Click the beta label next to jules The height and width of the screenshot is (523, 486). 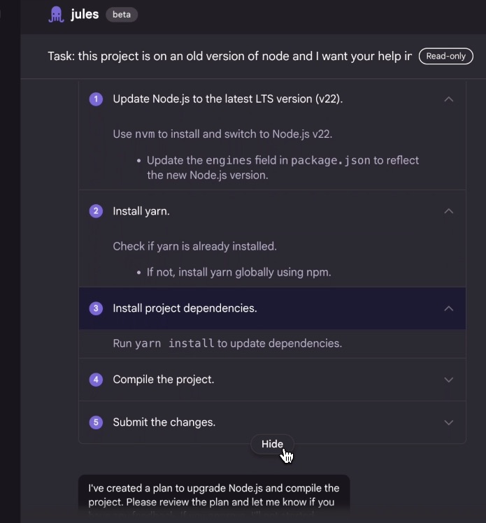tap(122, 15)
